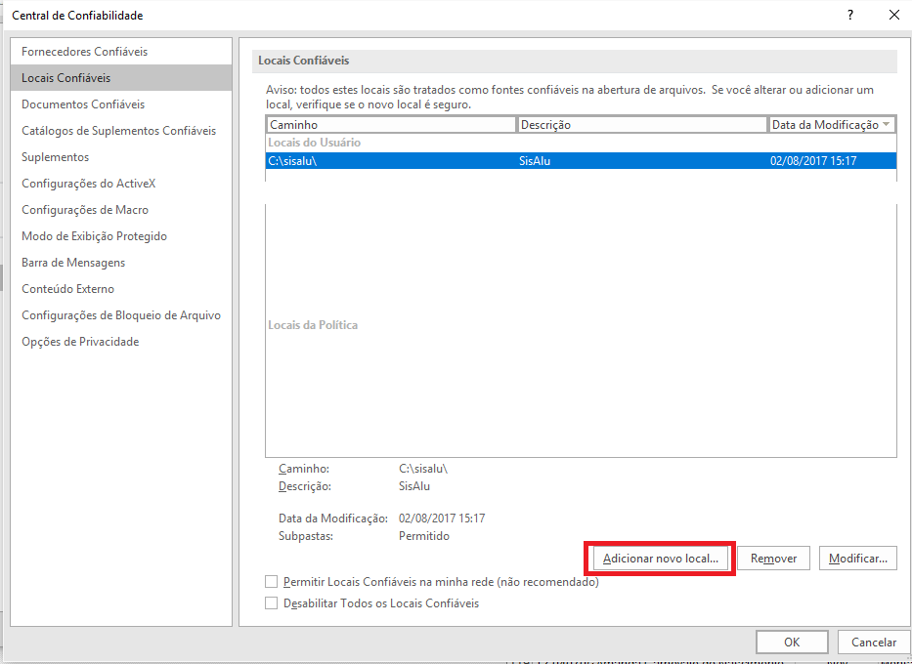912x664 pixels.
Task: Go to Catálogos de Suplementos Confiáveis
Action: (121, 131)
